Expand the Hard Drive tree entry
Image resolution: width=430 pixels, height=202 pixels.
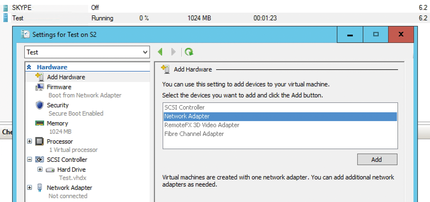click(40, 170)
